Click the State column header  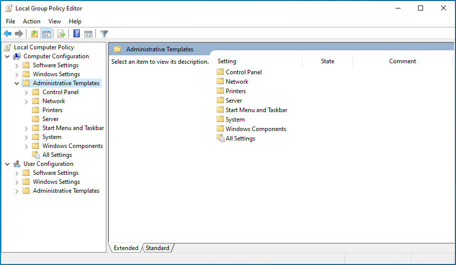327,61
